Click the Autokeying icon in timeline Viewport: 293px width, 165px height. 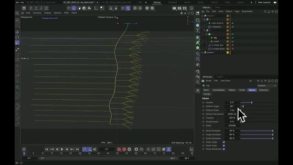[x=124, y=149]
